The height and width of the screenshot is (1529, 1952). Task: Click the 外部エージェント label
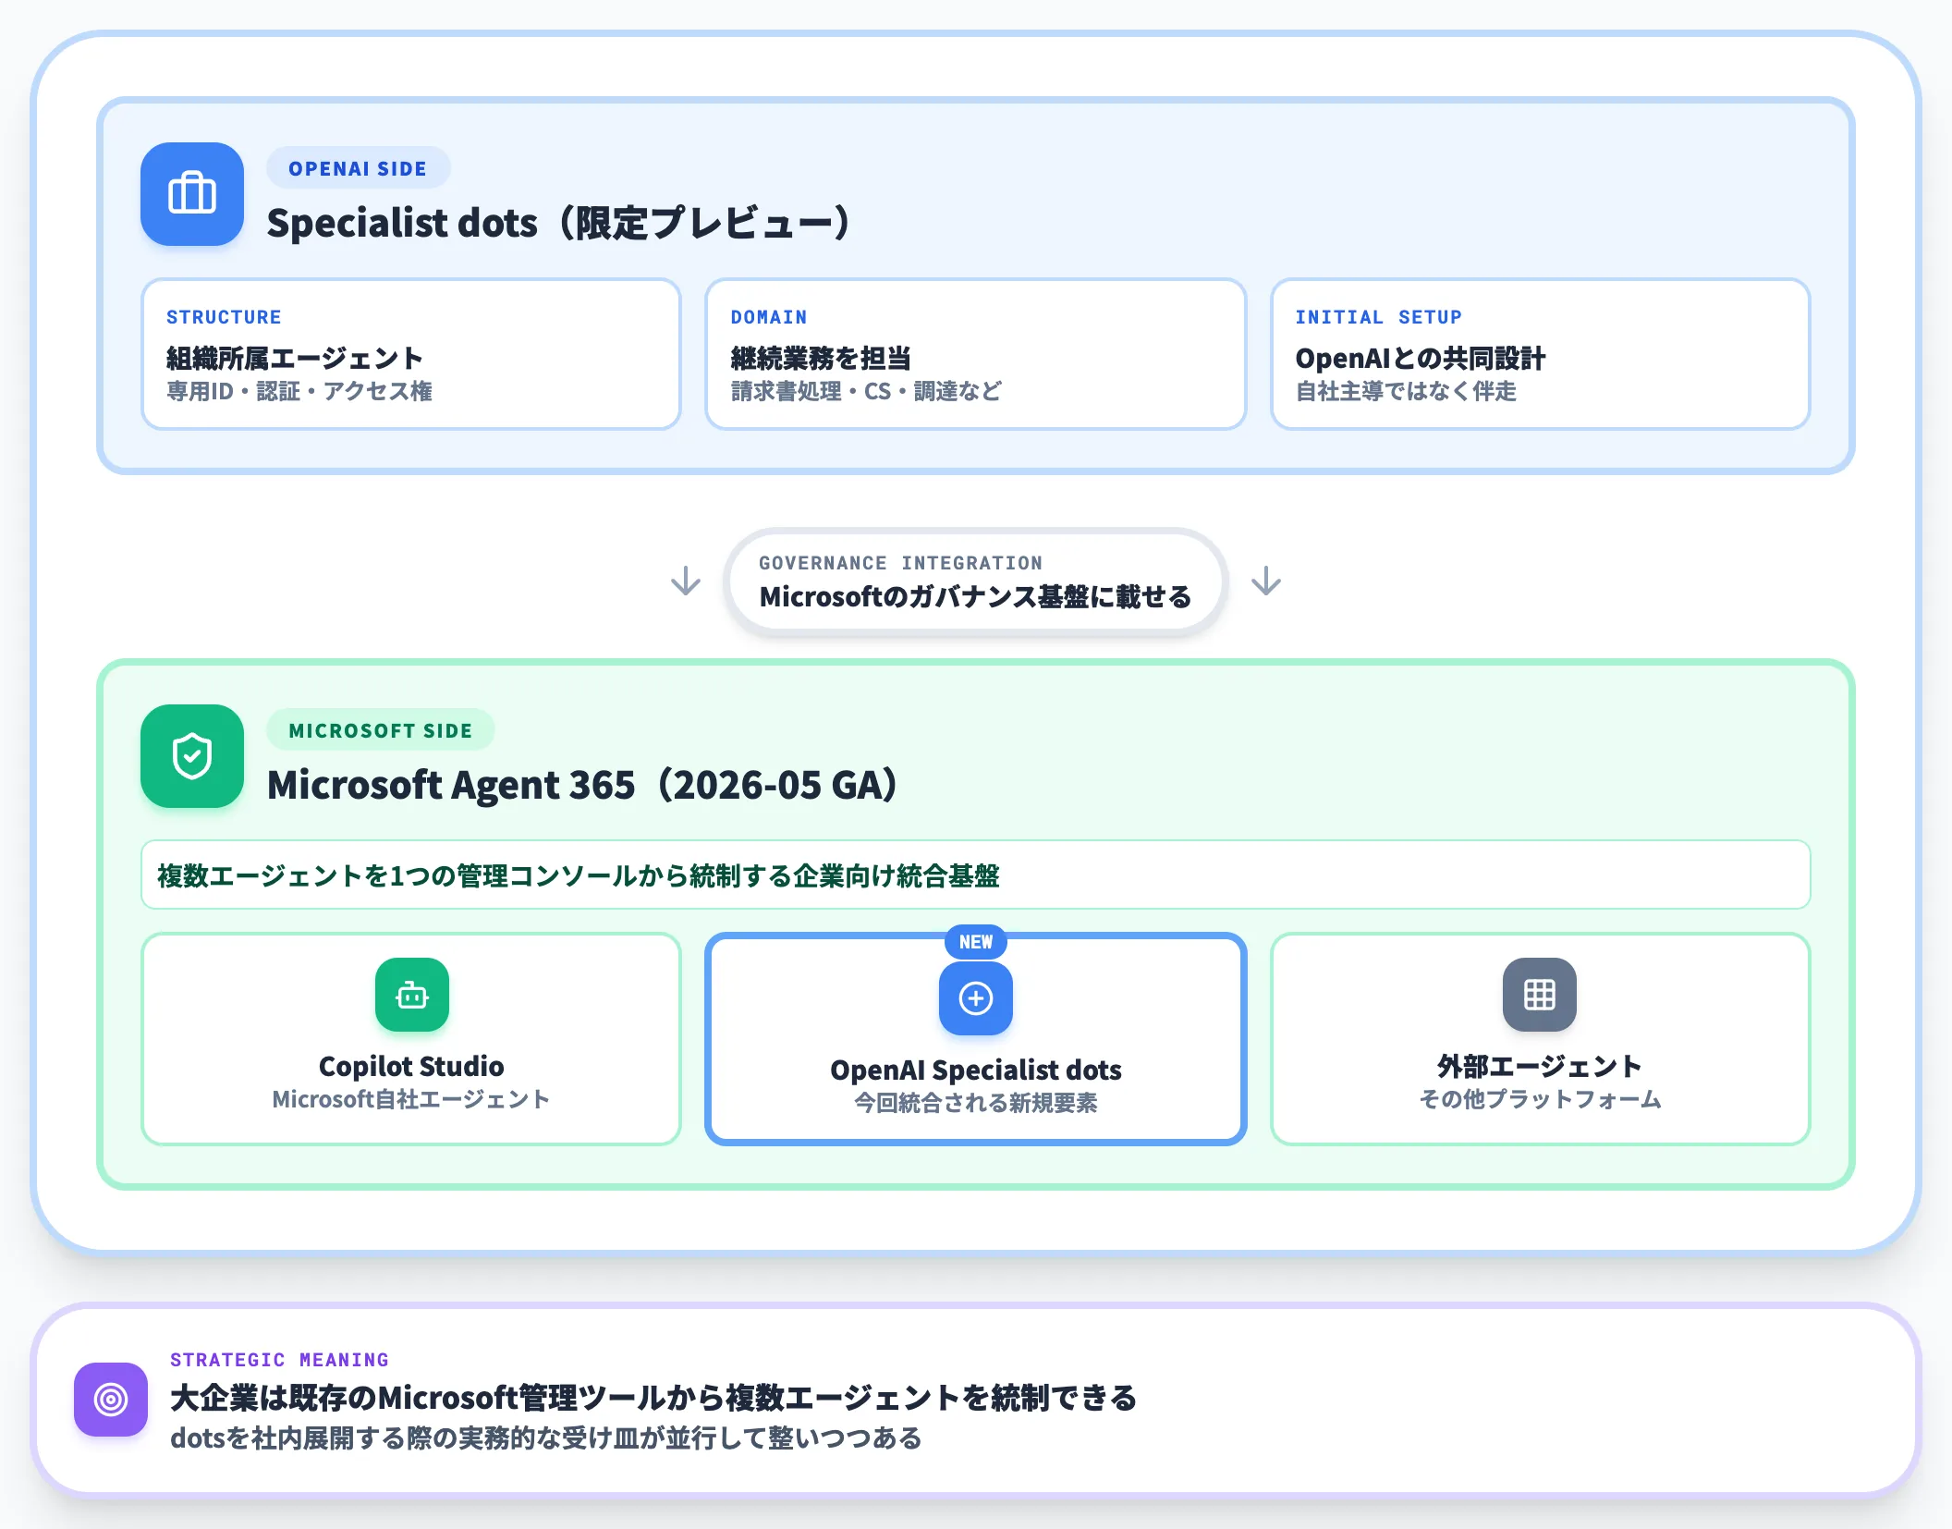coord(1540,1067)
